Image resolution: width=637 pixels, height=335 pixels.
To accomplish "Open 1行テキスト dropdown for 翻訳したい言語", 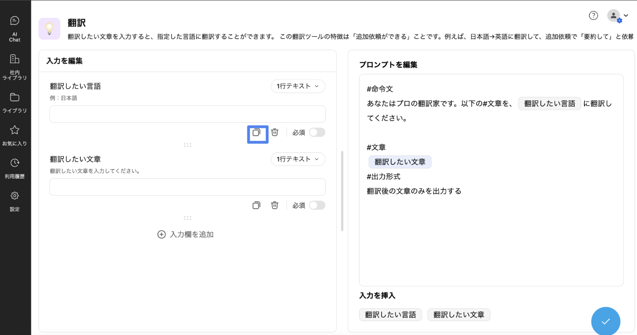I will [x=298, y=86].
